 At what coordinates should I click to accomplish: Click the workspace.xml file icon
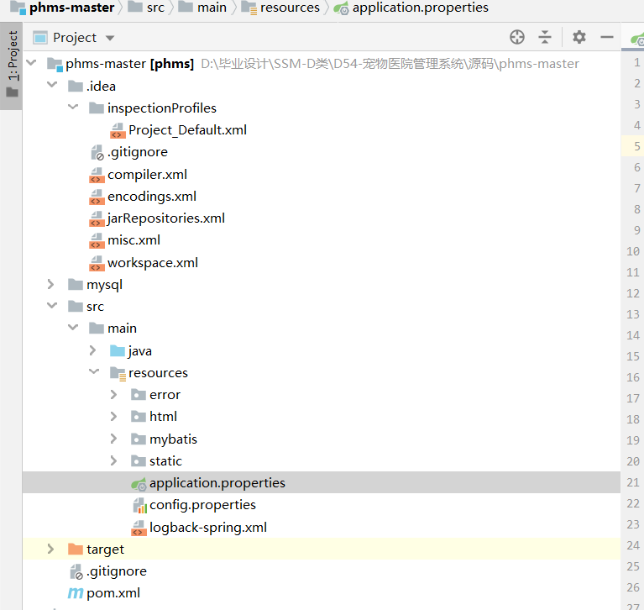point(97,263)
